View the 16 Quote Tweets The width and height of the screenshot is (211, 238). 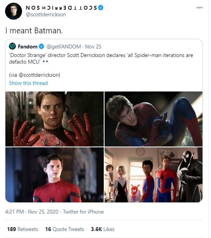[x=65, y=229]
